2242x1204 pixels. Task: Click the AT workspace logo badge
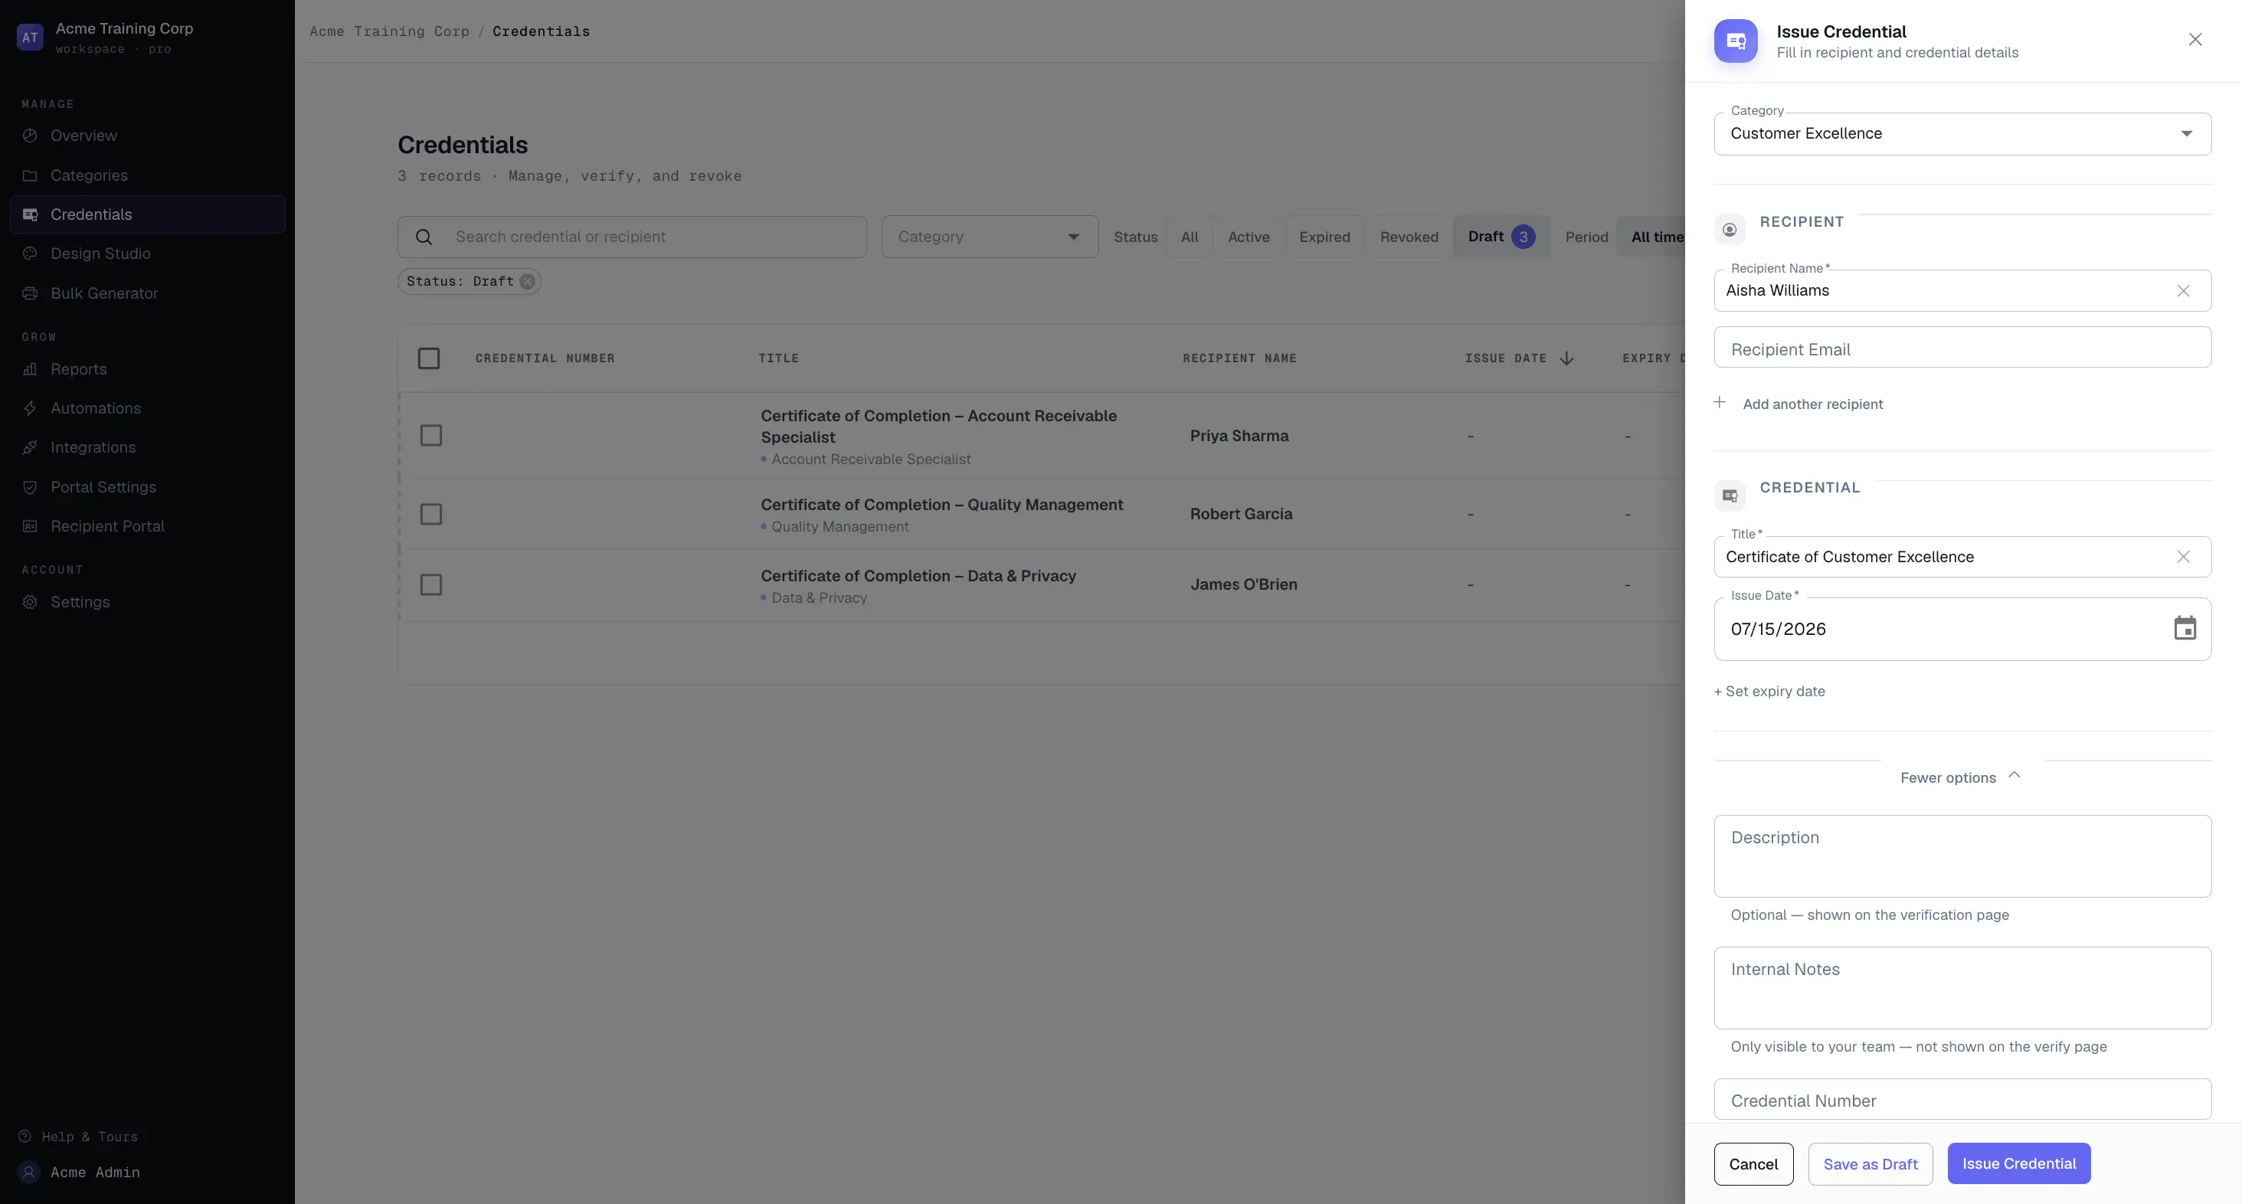pos(30,38)
